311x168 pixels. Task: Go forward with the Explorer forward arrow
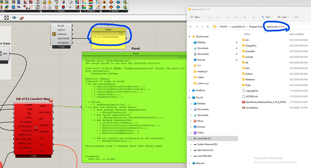click(x=197, y=27)
